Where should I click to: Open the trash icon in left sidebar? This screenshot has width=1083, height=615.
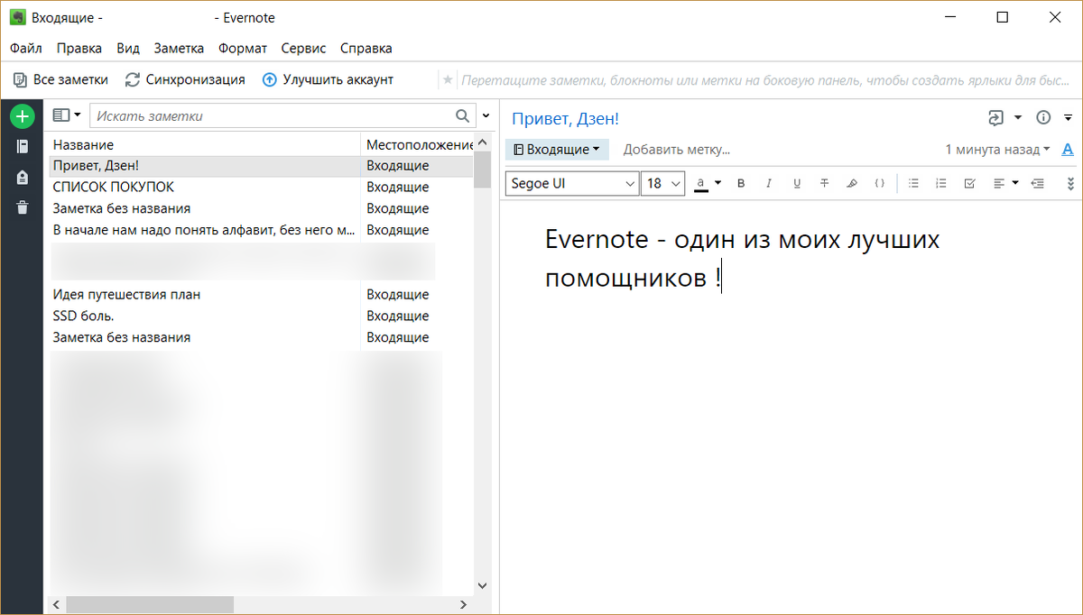point(22,208)
